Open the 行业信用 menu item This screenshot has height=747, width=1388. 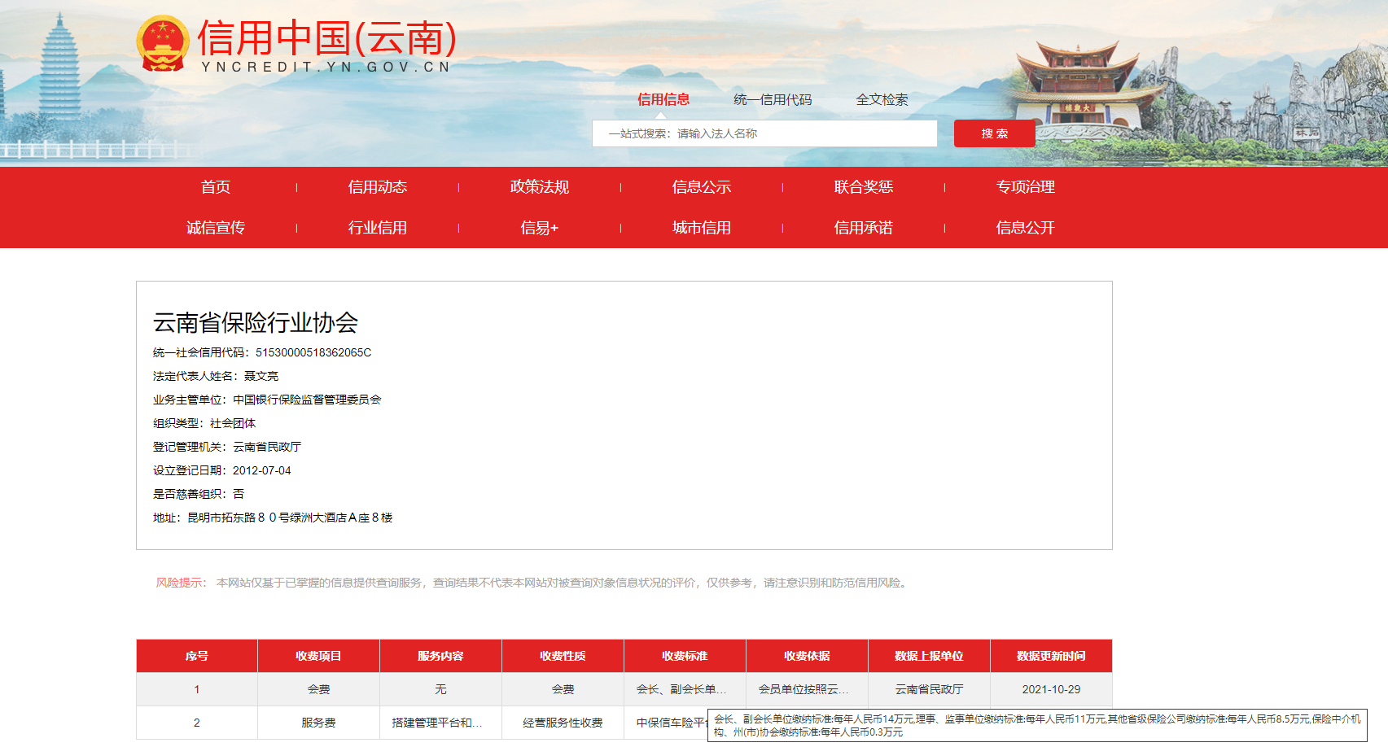pyautogui.click(x=378, y=228)
